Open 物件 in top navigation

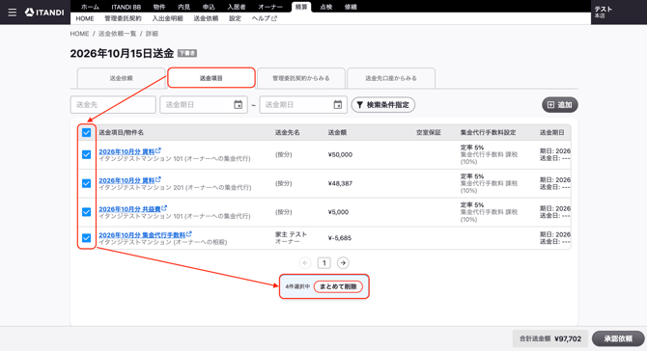[x=159, y=7]
